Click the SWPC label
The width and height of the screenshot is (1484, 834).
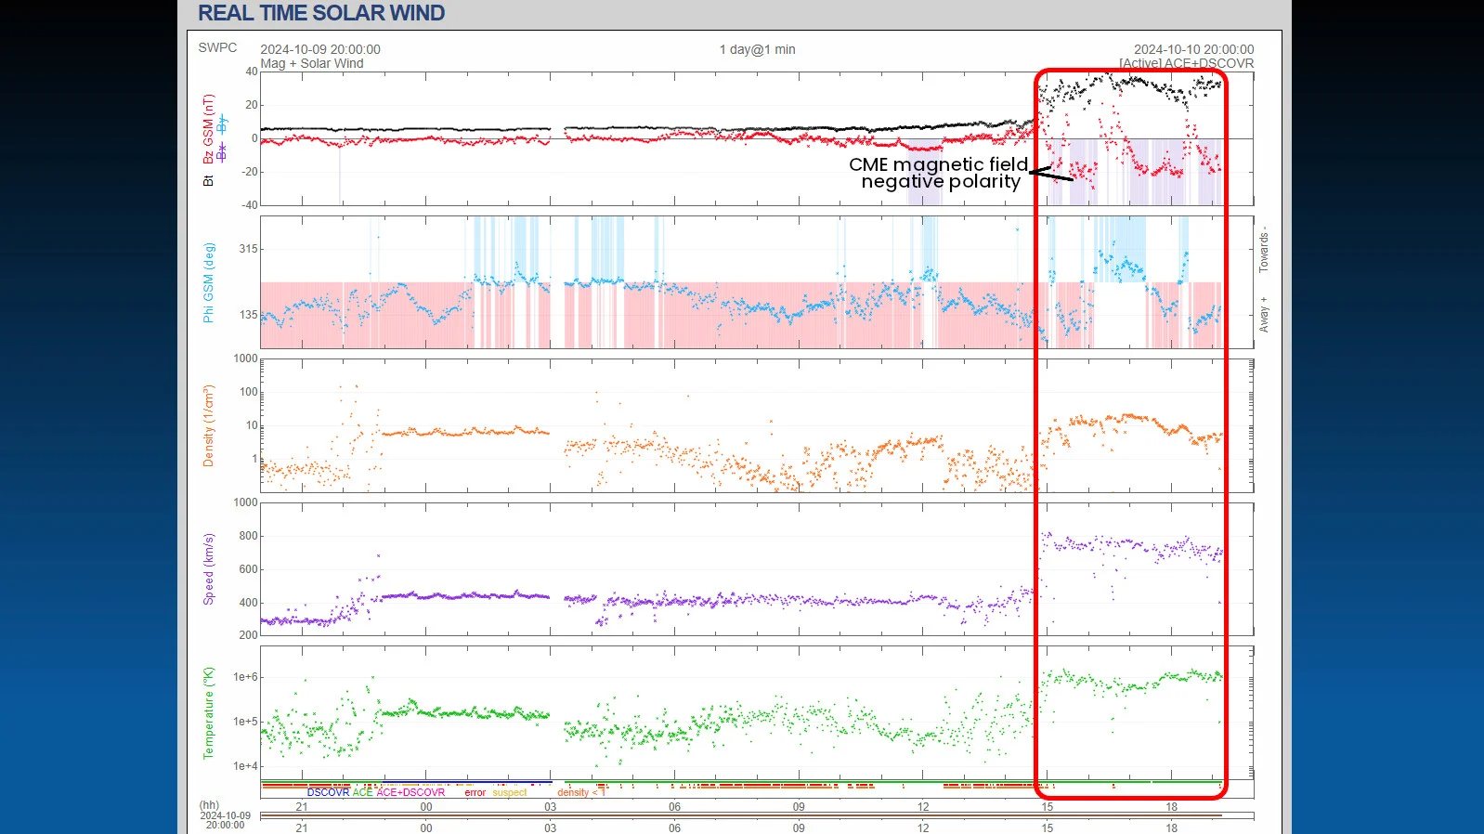[217, 47]
